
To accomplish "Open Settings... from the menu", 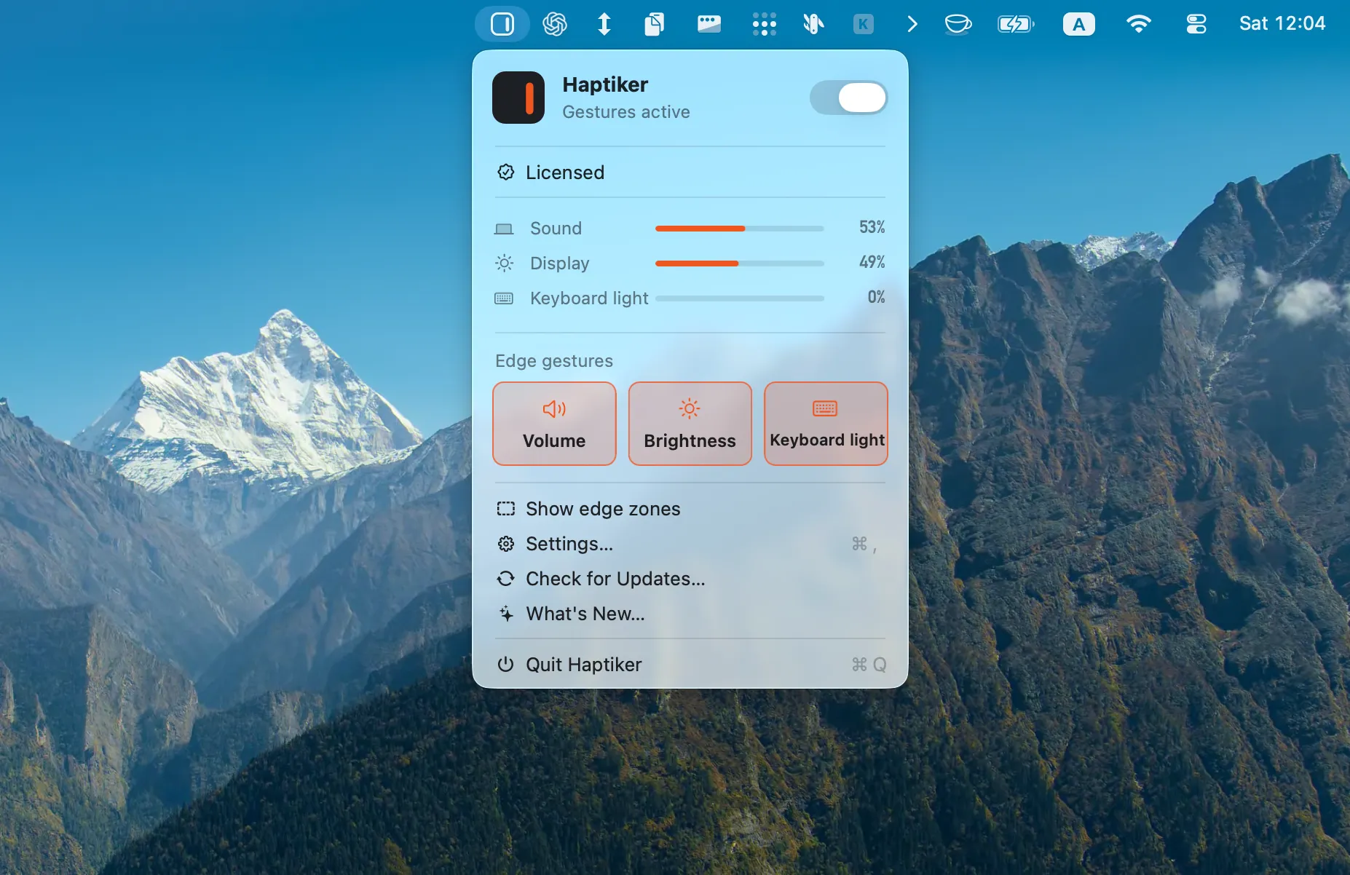I will point(690,544).
